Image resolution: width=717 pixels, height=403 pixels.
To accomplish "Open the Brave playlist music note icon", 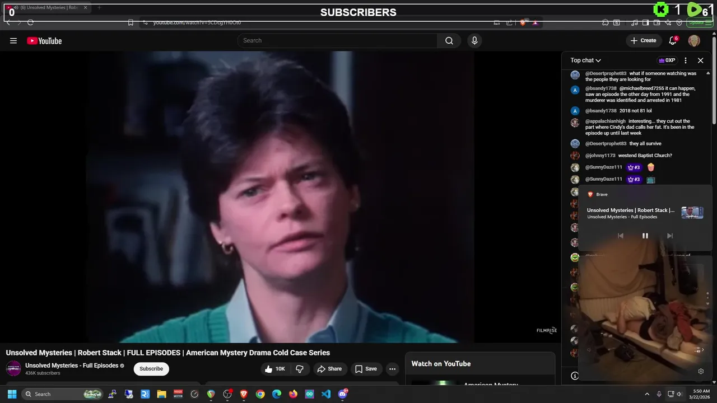I will pos(635,22).
